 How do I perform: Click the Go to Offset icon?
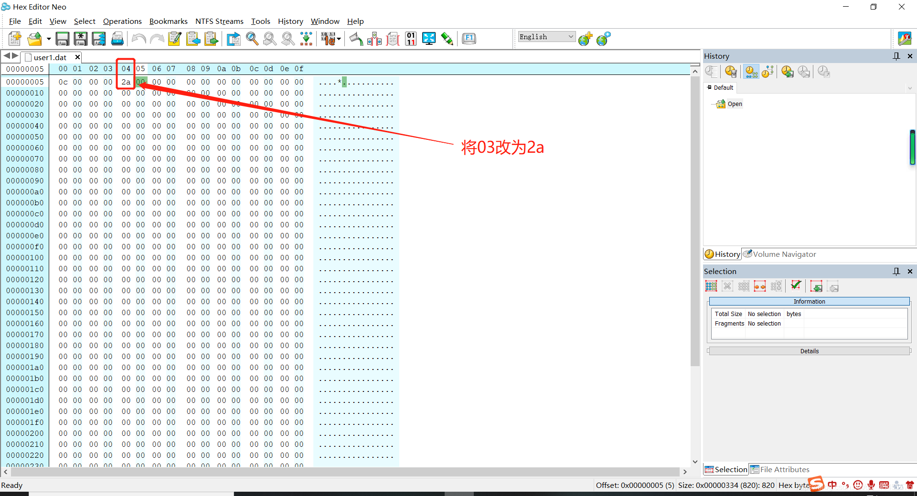[x=234, y=38]
